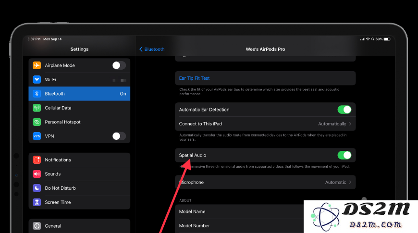This screenshot has height=233, width=418.
Task: Open Do Not Disturb settings
Action: pos(79,188)
